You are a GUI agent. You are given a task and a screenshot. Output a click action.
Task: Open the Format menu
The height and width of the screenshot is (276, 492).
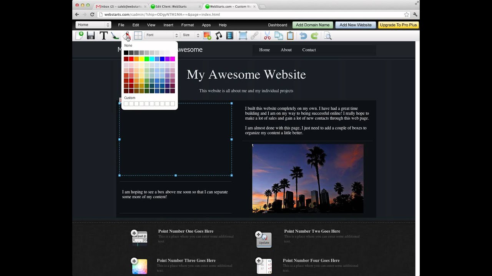[x=188, y=25]
